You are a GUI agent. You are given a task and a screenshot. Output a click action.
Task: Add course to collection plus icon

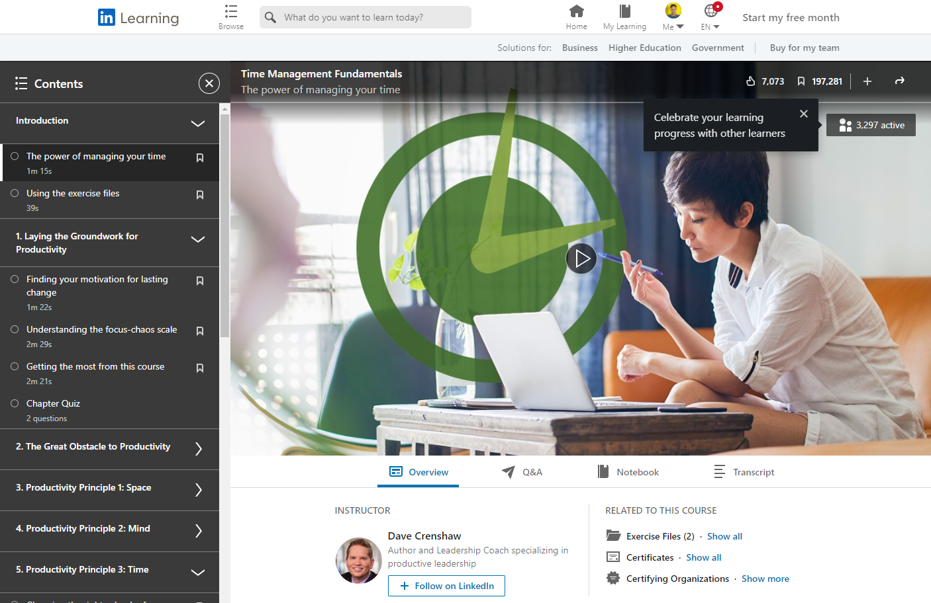(867, 81)
